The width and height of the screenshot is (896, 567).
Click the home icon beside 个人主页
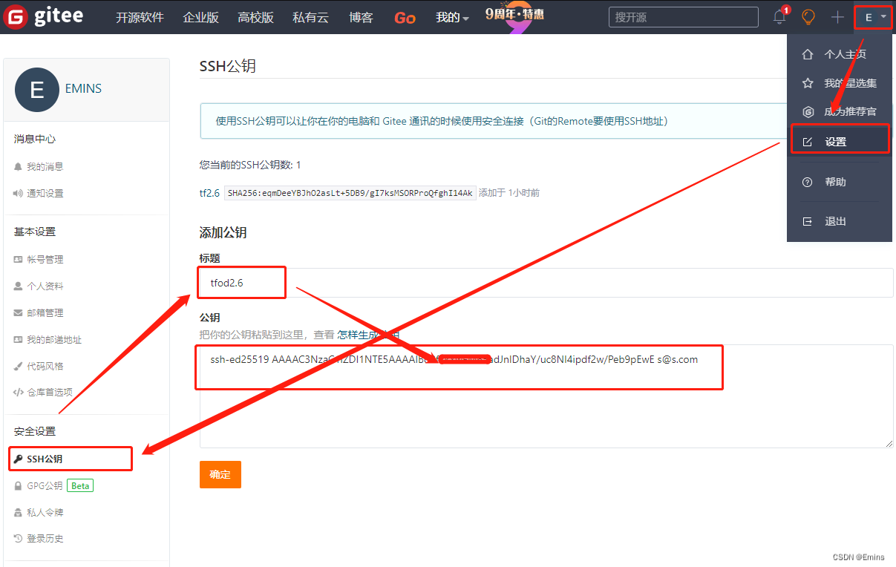(808, 54)
